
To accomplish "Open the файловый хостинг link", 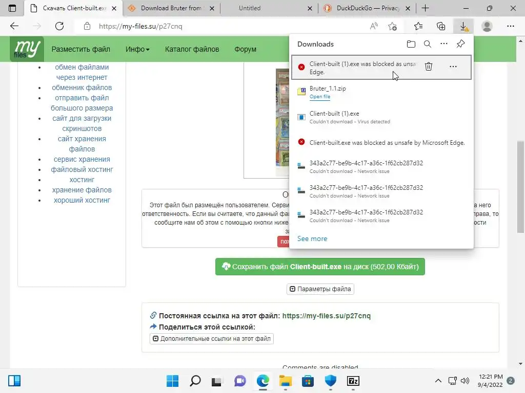I will (82, 169).
